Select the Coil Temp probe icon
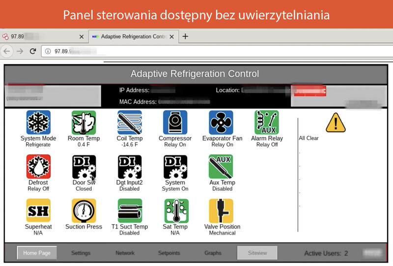Viewport: 393px width, 266px height. click(x=130, y=122)
